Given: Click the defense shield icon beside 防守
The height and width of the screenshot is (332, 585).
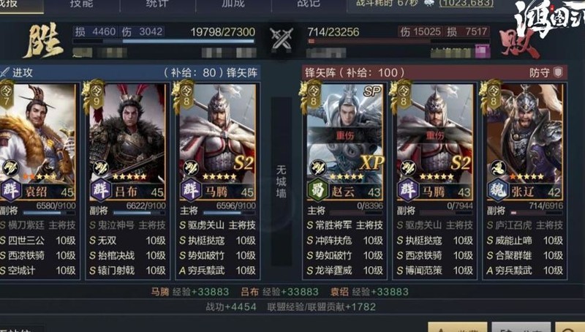Looking at the screenshot, I should (x=558, y=72).
